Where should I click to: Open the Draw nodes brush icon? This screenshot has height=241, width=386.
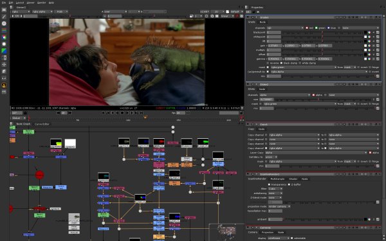coord(4,17)
